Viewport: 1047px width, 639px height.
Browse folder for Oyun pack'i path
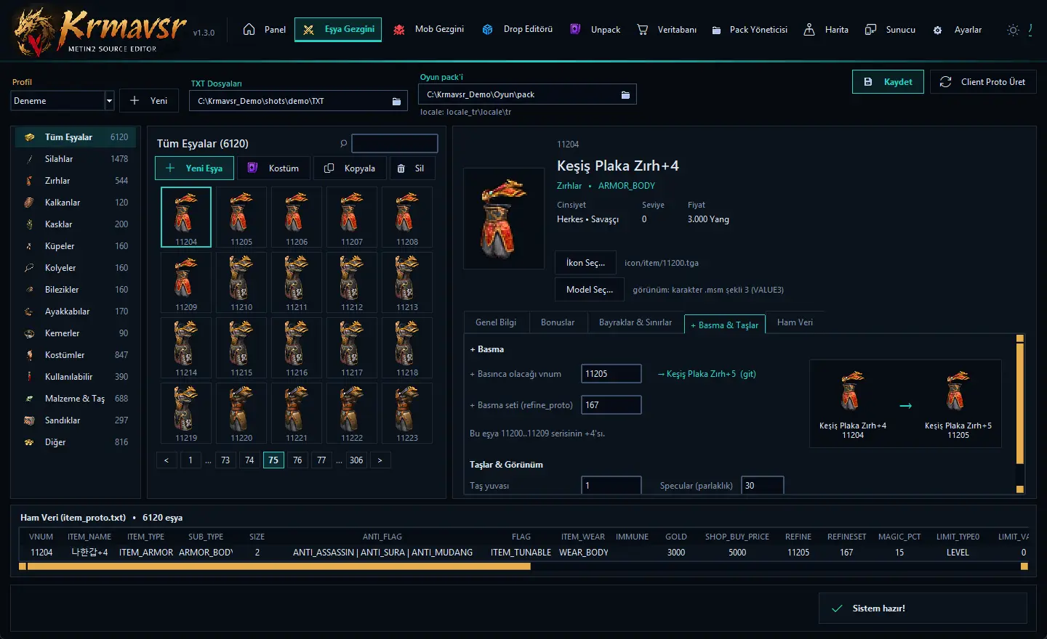point(625,94)
